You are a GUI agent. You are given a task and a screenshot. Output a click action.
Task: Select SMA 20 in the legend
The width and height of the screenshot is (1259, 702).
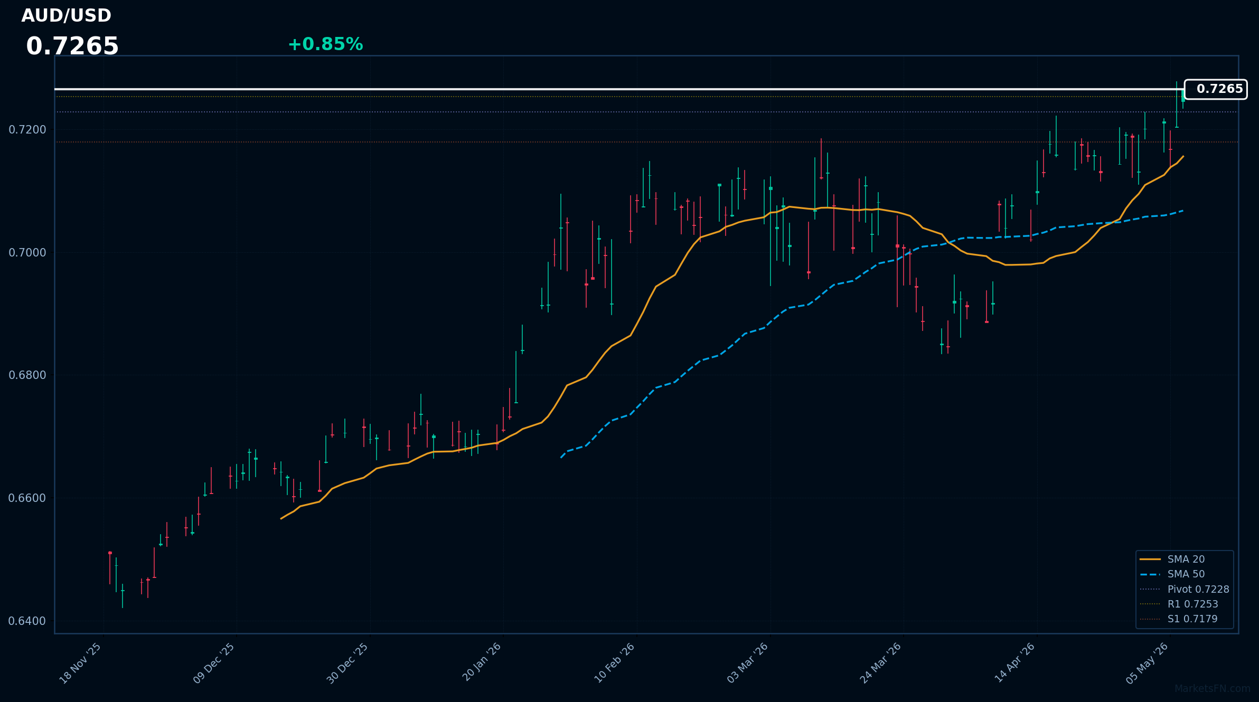1186,559
